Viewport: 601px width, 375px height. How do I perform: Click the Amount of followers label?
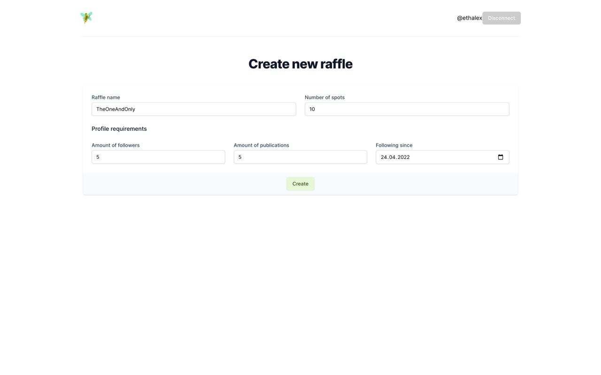pyautogui.click(x=116, y=145)
